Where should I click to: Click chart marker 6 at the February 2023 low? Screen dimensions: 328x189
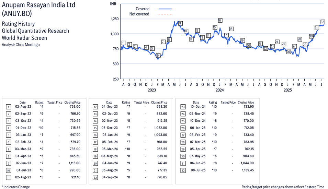pos(158,55)
